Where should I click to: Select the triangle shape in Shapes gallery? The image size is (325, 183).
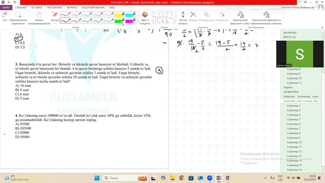[x=171, y=18]
